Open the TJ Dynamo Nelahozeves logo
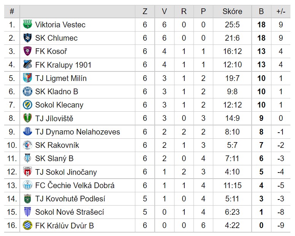295x236 pixels. [x=27, y=131]
